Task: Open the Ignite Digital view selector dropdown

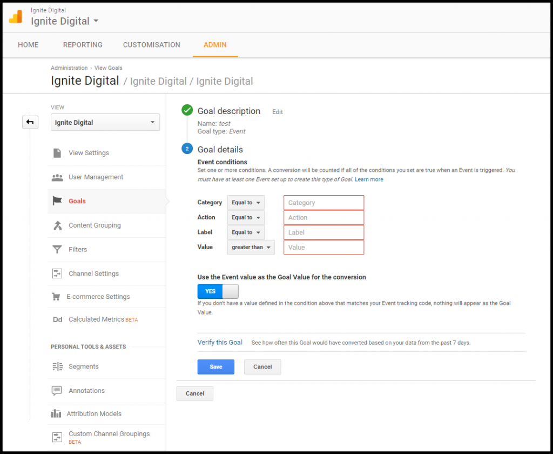Action: coord(105,122)
